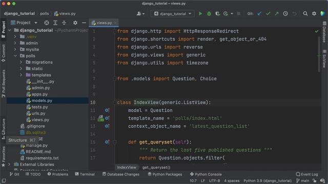Click override gutter icon on line 11

point(107,110)
